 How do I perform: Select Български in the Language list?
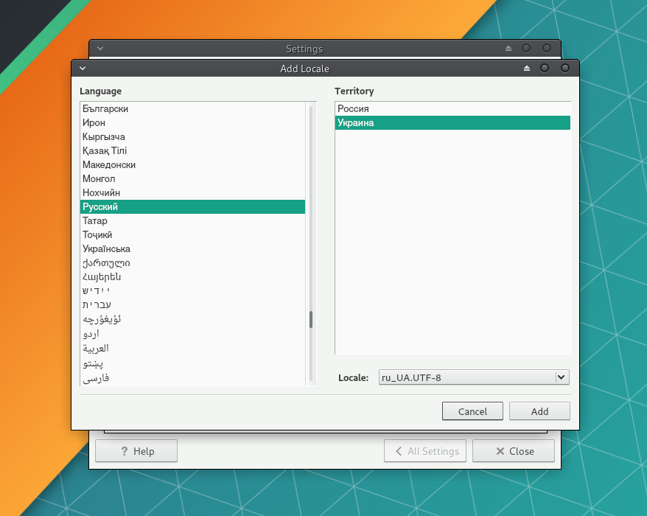105,109
